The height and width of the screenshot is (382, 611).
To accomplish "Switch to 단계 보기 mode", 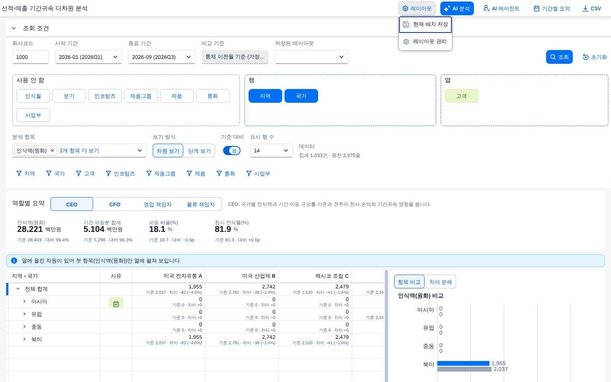I will point(199,151).
